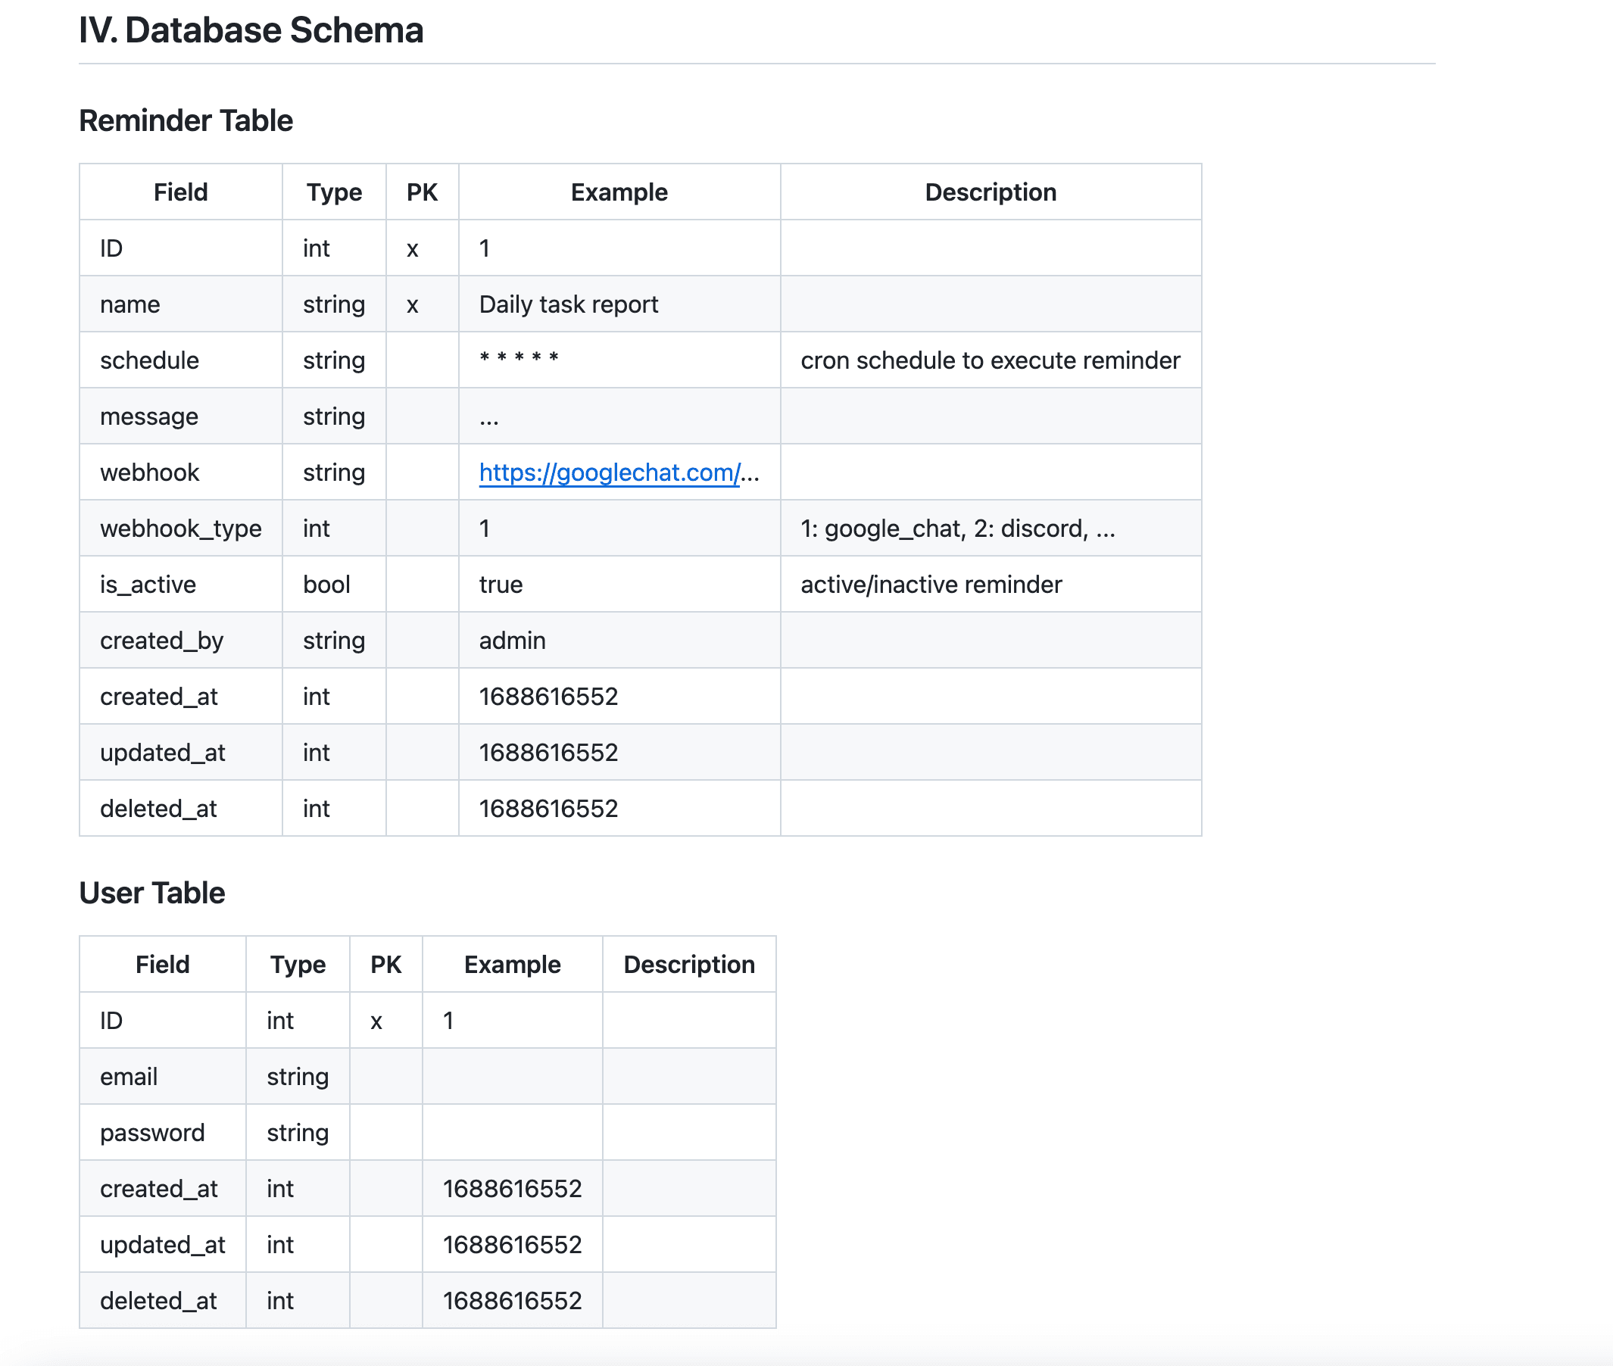Click 'Description' header of Reminder table

[991, 192]
